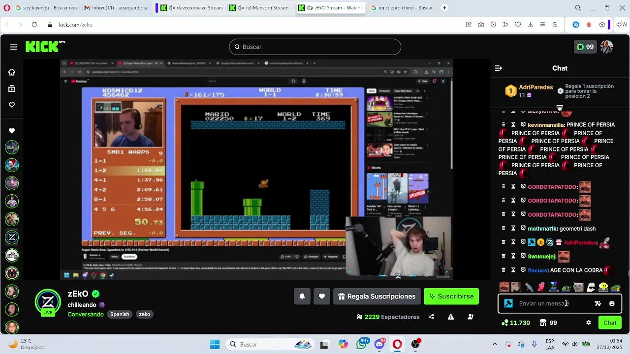Image resolution: width=630 pixels, height=354 pixels.
Task: Click the KICKs balance button showing 99
Action: 585,47
